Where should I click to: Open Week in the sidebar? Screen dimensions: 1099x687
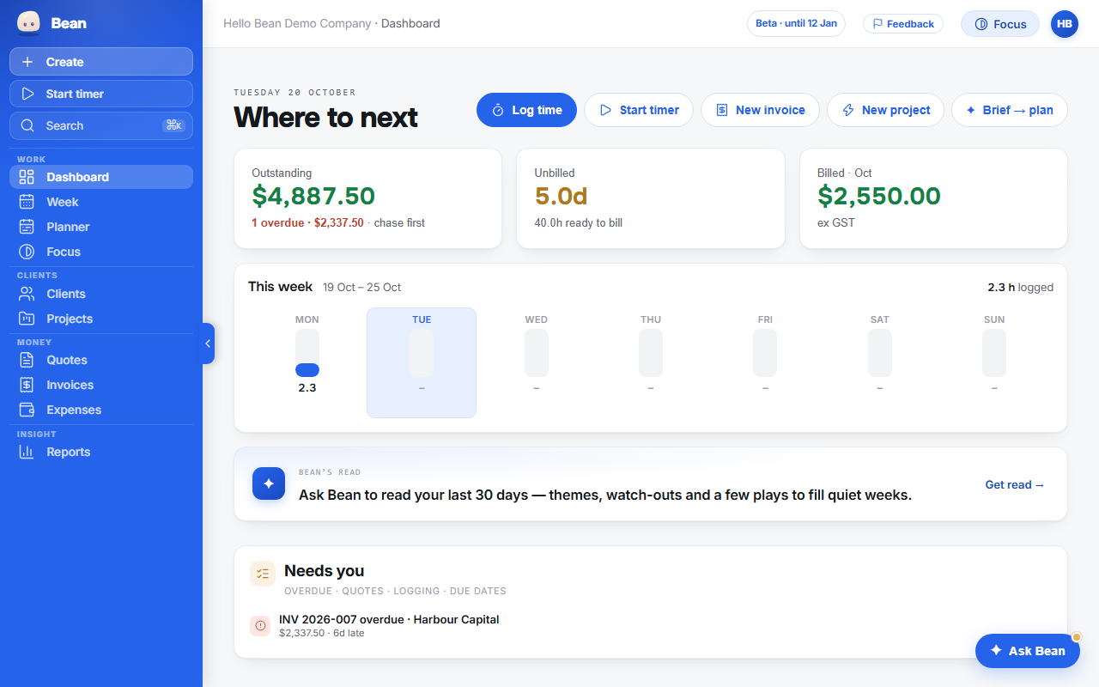tap(101, 202)
